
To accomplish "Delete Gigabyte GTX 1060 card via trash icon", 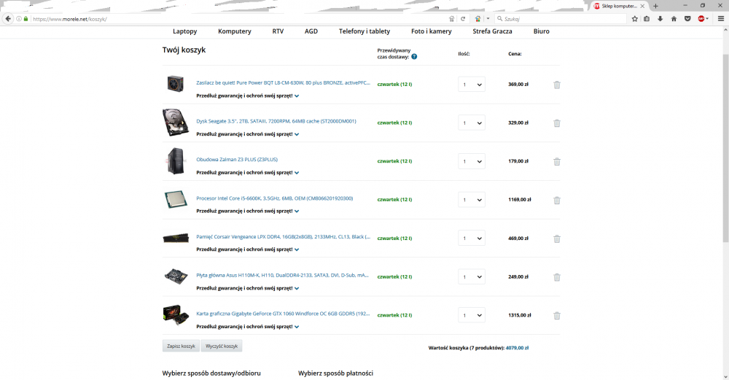I will 556,316.
